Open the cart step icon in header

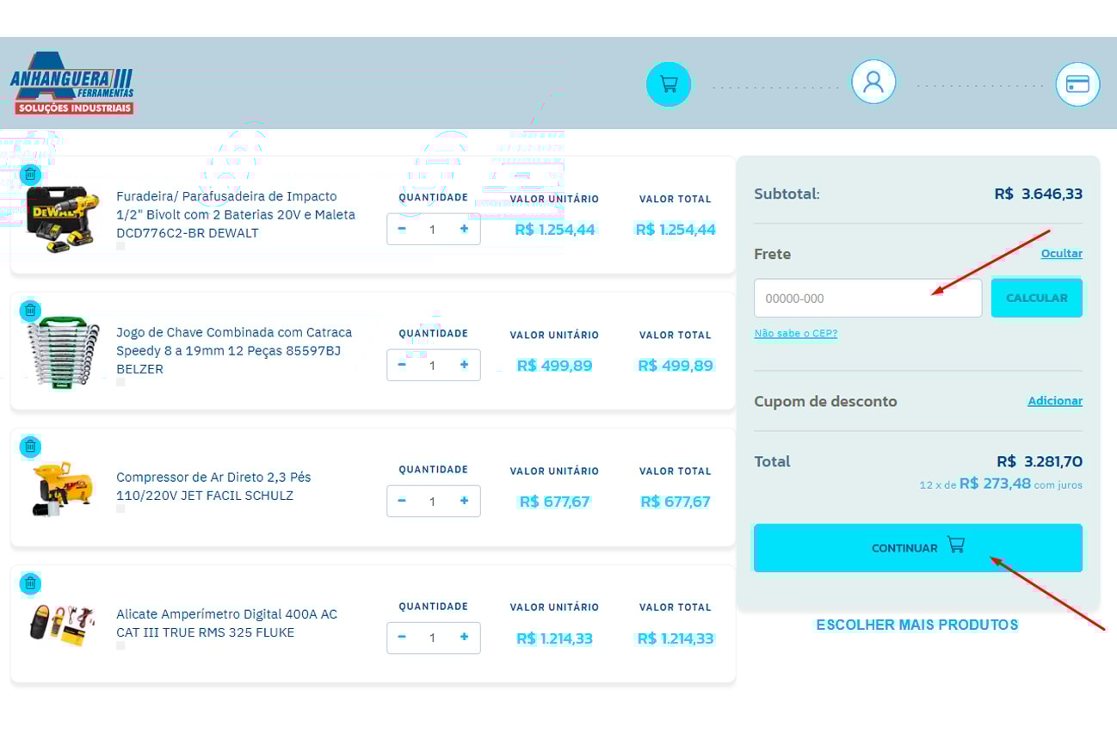(x=669, y=84)
